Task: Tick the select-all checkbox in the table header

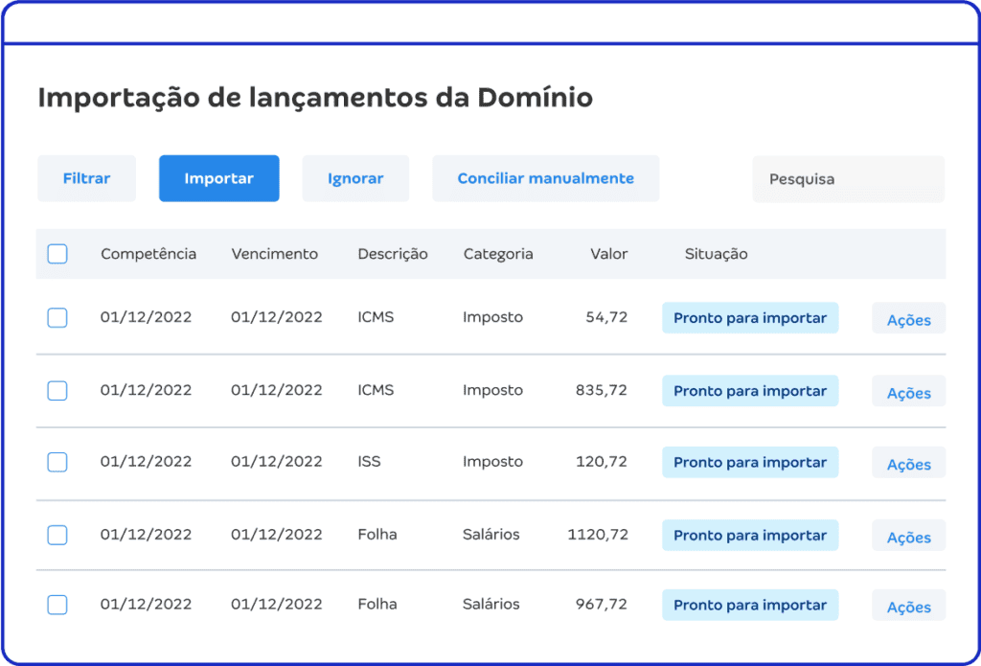Action: 57,254
